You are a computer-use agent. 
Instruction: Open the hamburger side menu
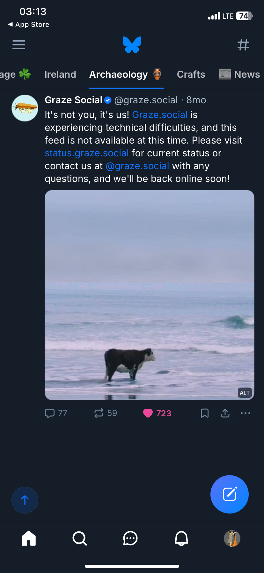(x=19, y=45)
